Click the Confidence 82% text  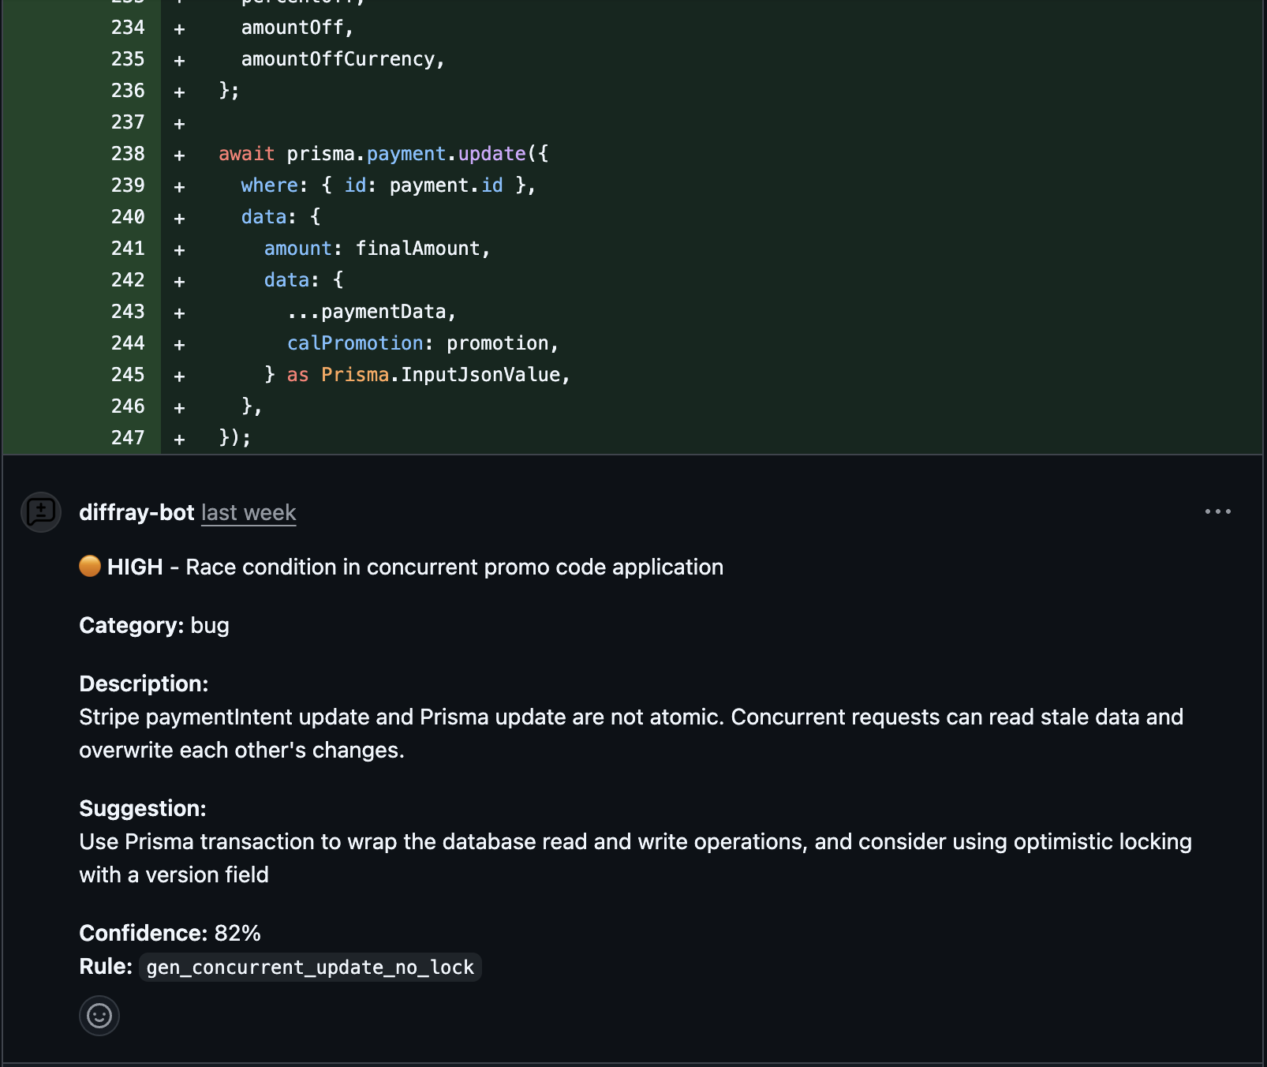[x=170, y=933]
